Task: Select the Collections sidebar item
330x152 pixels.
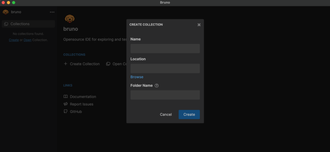Action: pos(28,24)
